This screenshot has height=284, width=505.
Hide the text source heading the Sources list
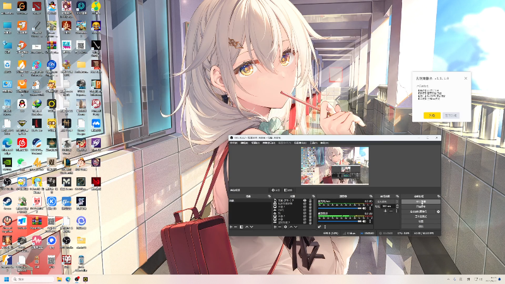(x=305, y=200)
